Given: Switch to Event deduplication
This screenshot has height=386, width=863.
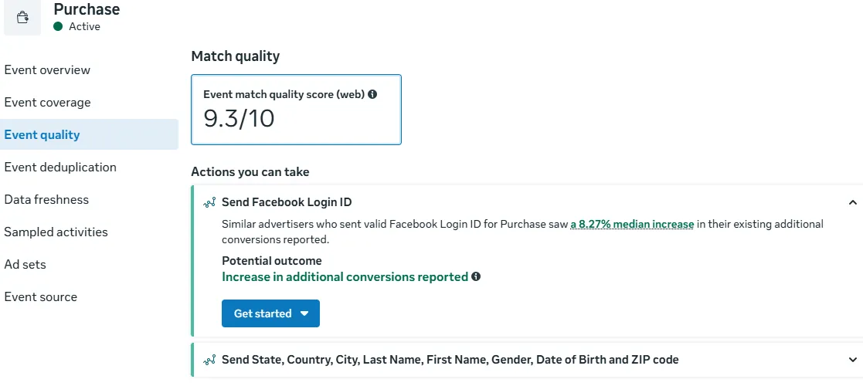Looking at the screenshot, I should [60, 168].
